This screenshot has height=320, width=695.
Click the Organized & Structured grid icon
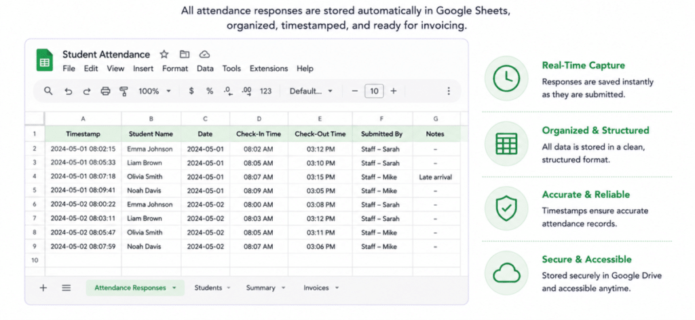point(506,143)
